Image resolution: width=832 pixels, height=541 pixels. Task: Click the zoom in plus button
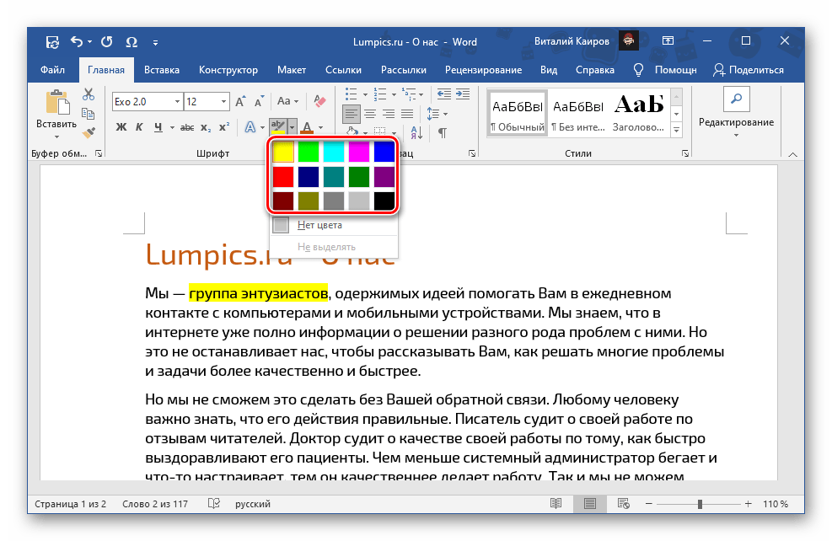749,504
